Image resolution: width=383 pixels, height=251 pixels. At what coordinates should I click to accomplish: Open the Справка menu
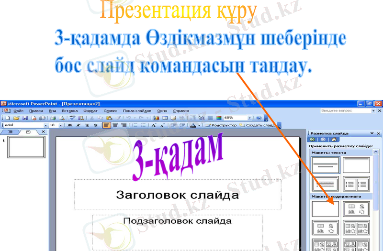click(181, 111)
